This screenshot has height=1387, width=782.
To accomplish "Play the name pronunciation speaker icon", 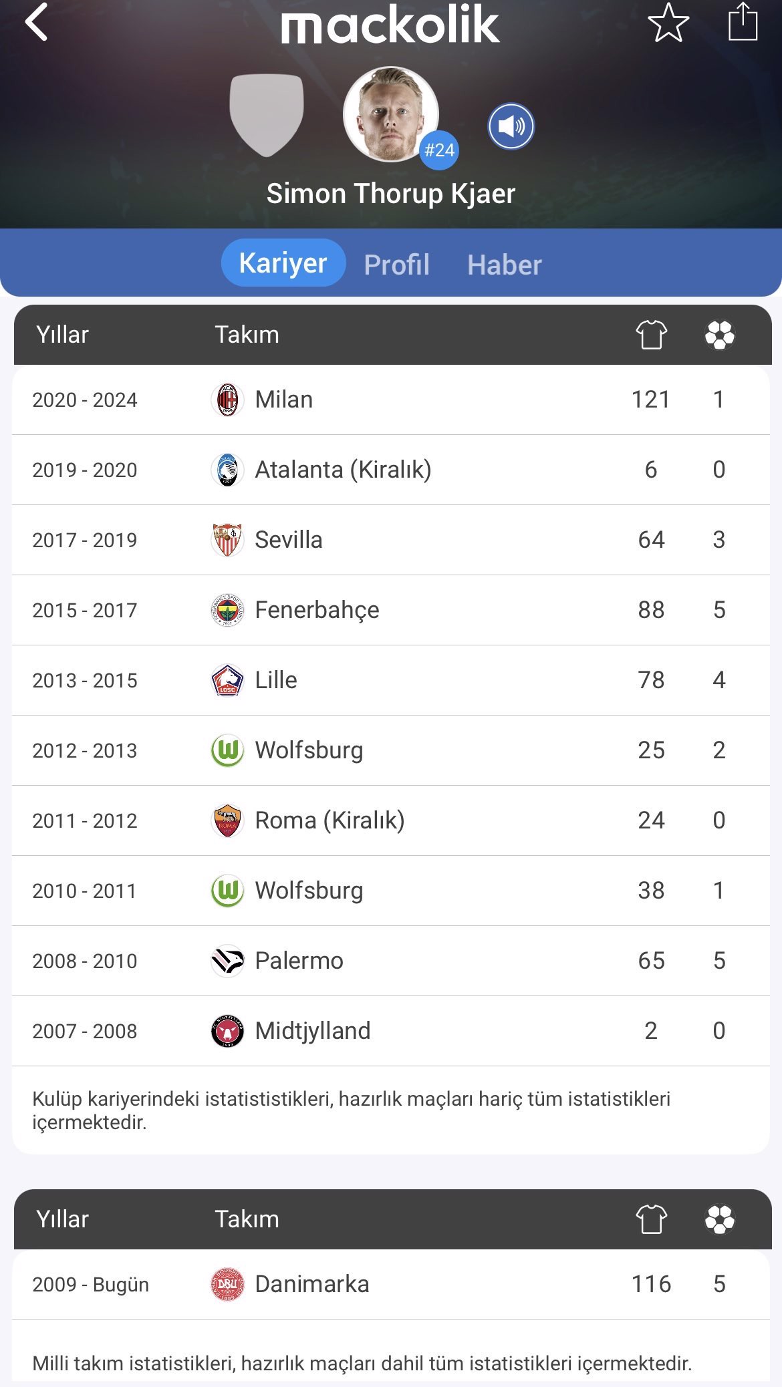I will [511, 126].
